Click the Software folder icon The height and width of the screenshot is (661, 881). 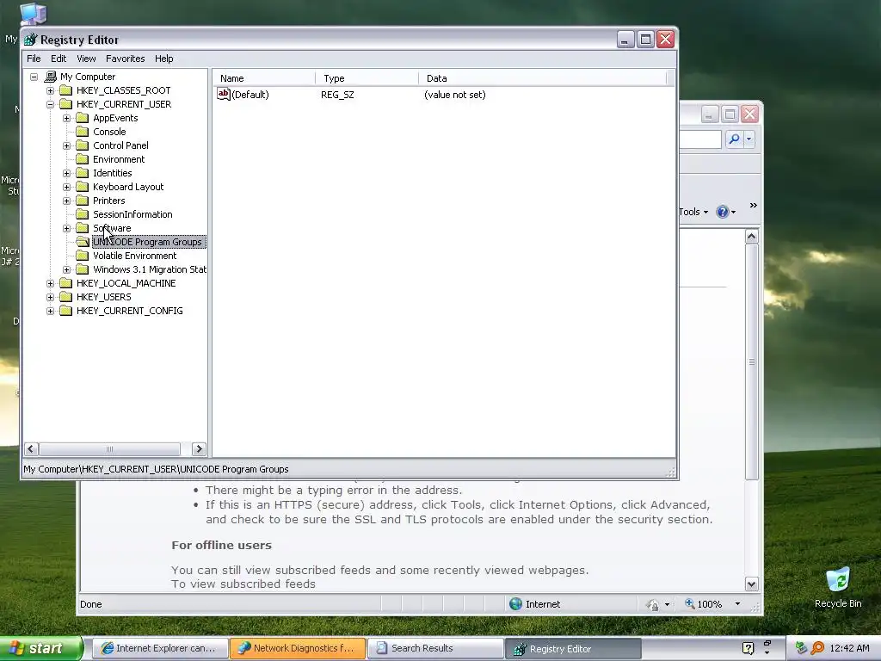pyautogui.click(x=83, y=227)
